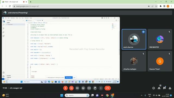This screenshot has width=174, height=98.
Task: Select DM MASTER participant tile
Action: coord(160,39)
